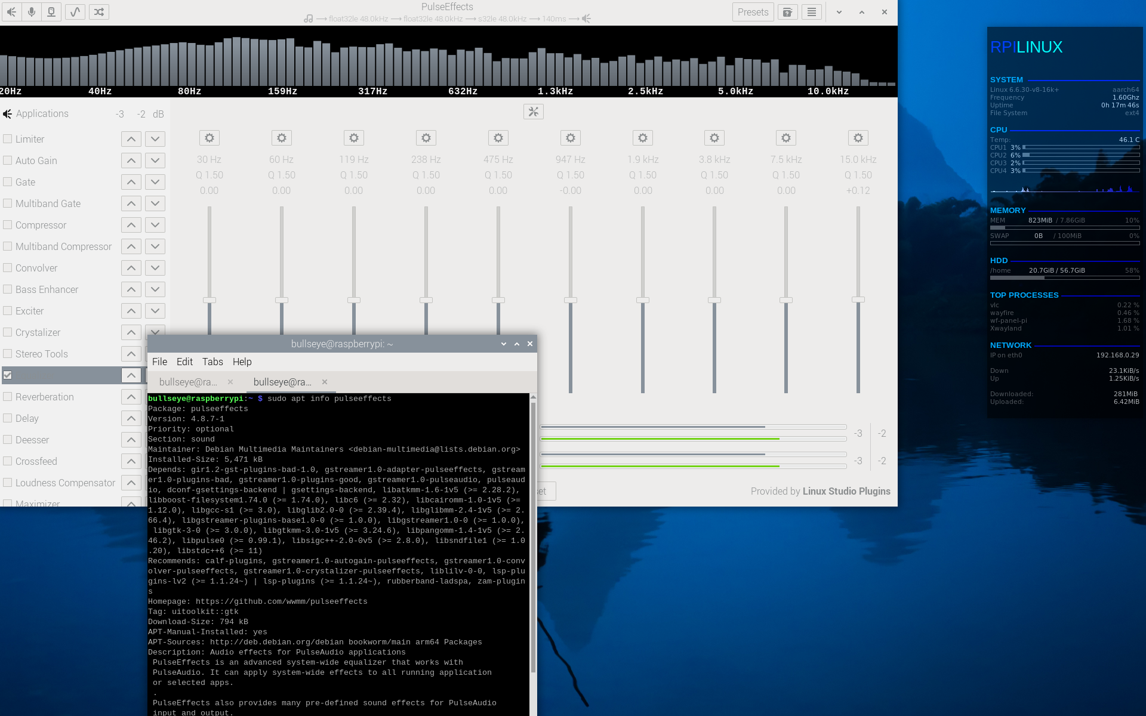The image size is (1146, 716).
Task: Move Bass Enhancer down in order
Action: [155, 289]
